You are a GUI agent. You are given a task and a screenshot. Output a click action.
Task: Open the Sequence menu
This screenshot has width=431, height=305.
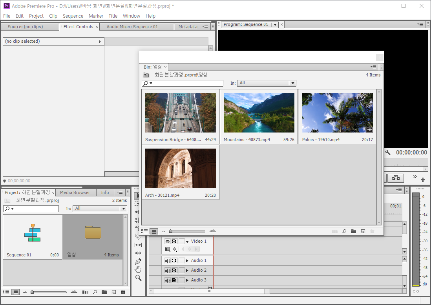[x=73, y=16]
